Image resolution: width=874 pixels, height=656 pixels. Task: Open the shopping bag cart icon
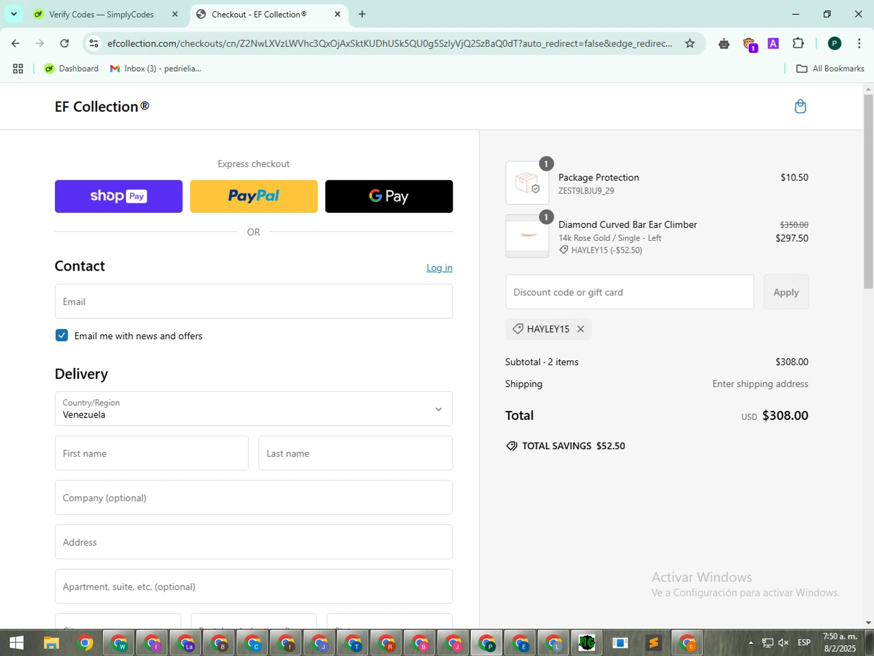[x=800, y=106]
